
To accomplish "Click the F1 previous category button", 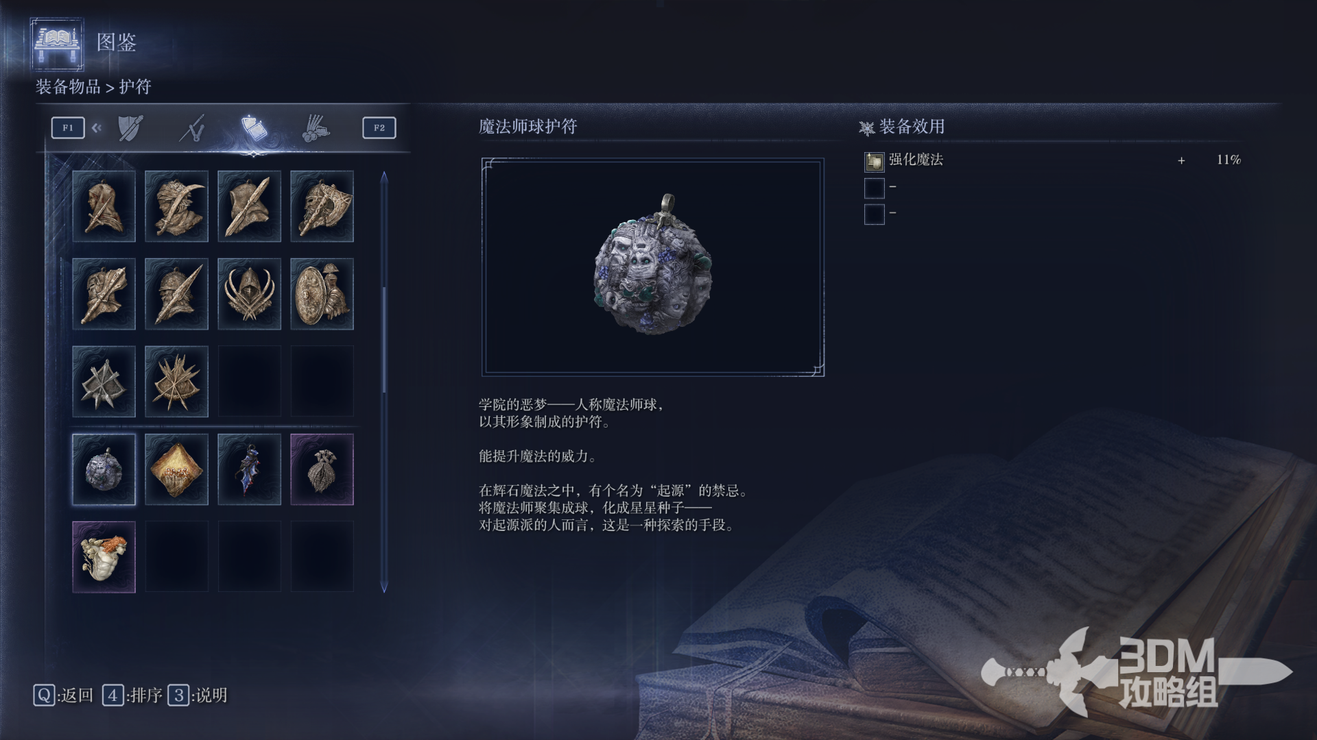I will click(x=68, y=127).
